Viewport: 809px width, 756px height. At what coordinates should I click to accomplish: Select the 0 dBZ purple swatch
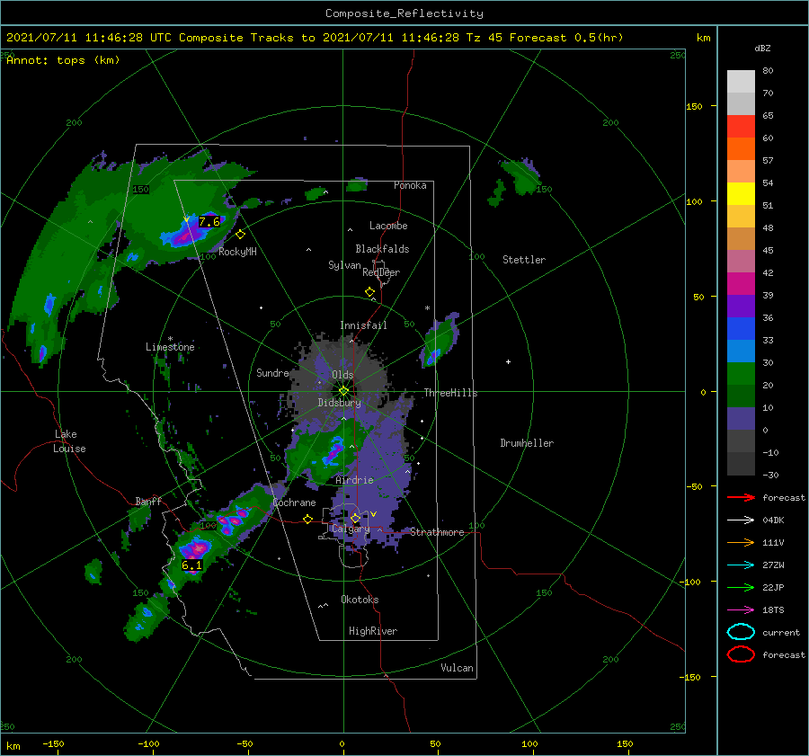(741, 419)
